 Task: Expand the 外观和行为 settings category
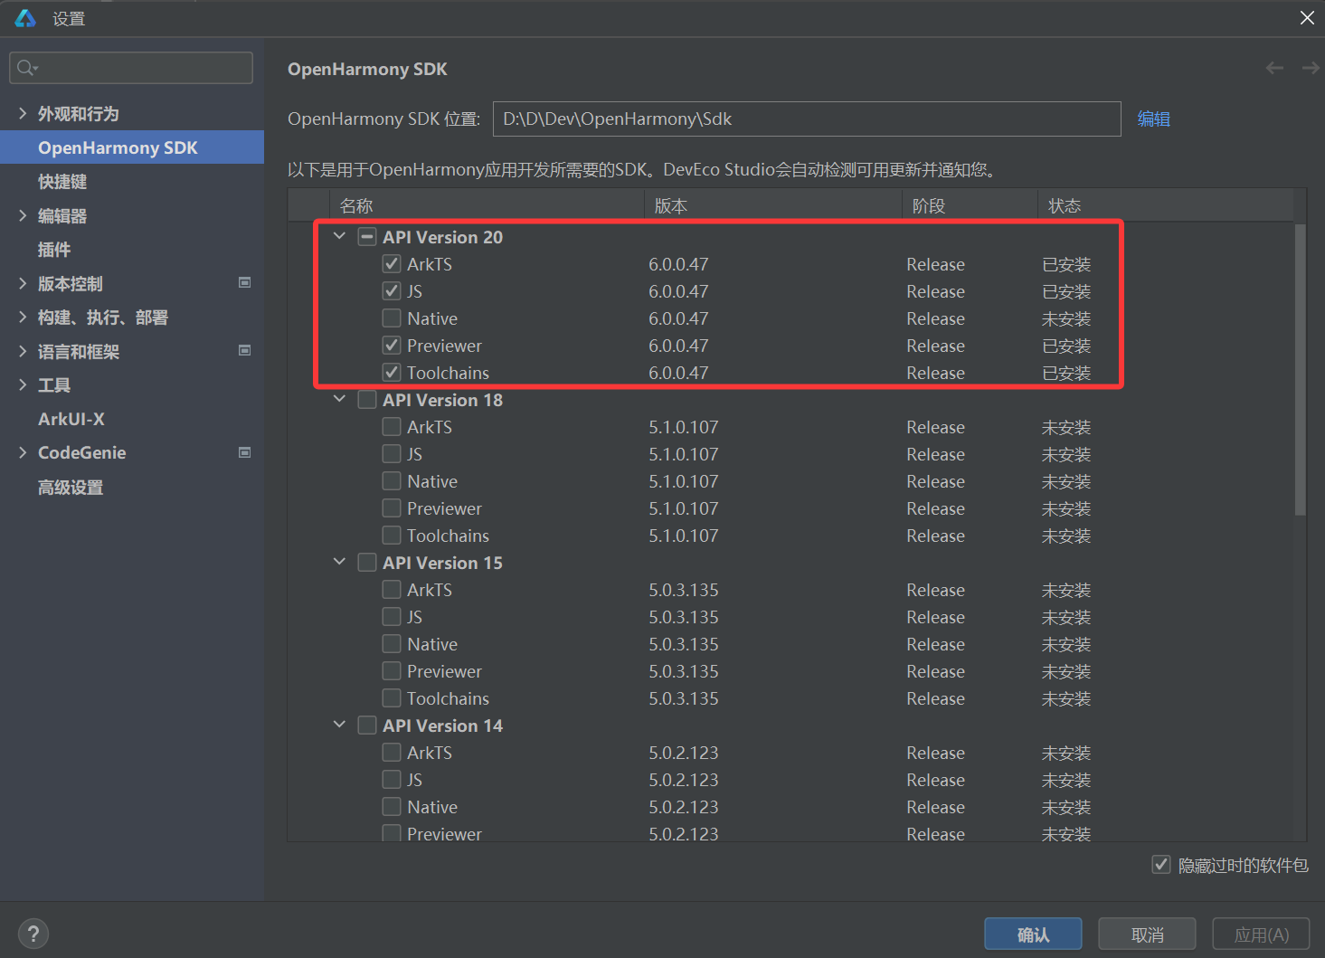(x=23, y=113)
